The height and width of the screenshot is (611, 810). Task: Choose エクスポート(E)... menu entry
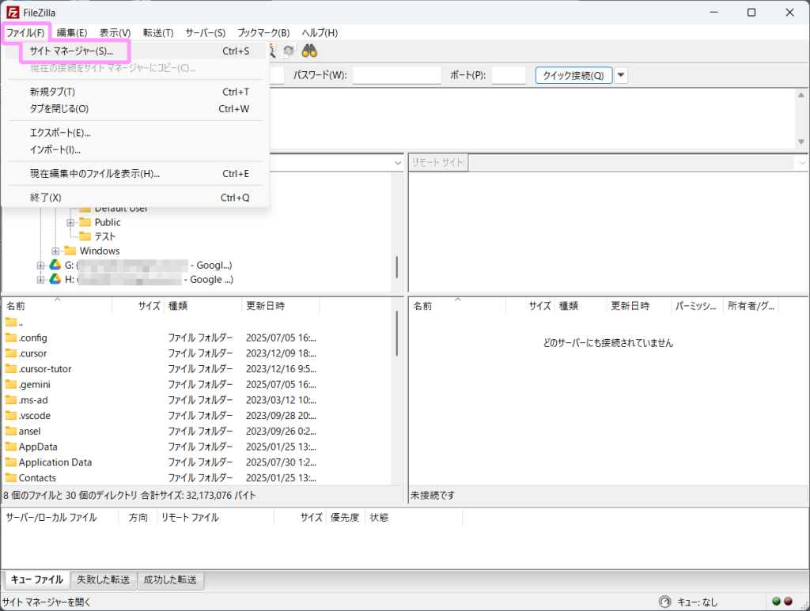click(x=135, y=133)
